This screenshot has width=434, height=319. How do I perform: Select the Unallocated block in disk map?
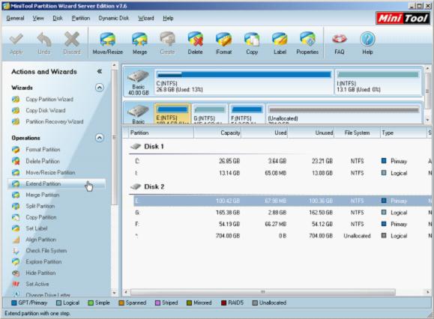[344, 114]
